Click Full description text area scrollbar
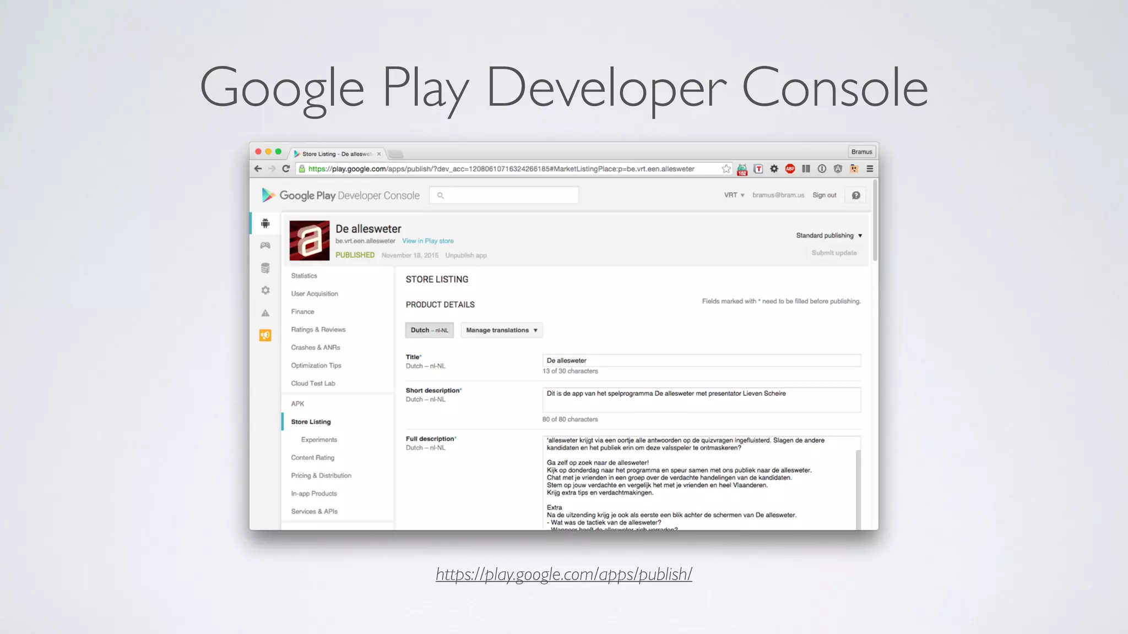 [858, 490]
